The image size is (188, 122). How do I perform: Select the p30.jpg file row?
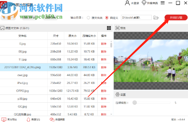55,99
